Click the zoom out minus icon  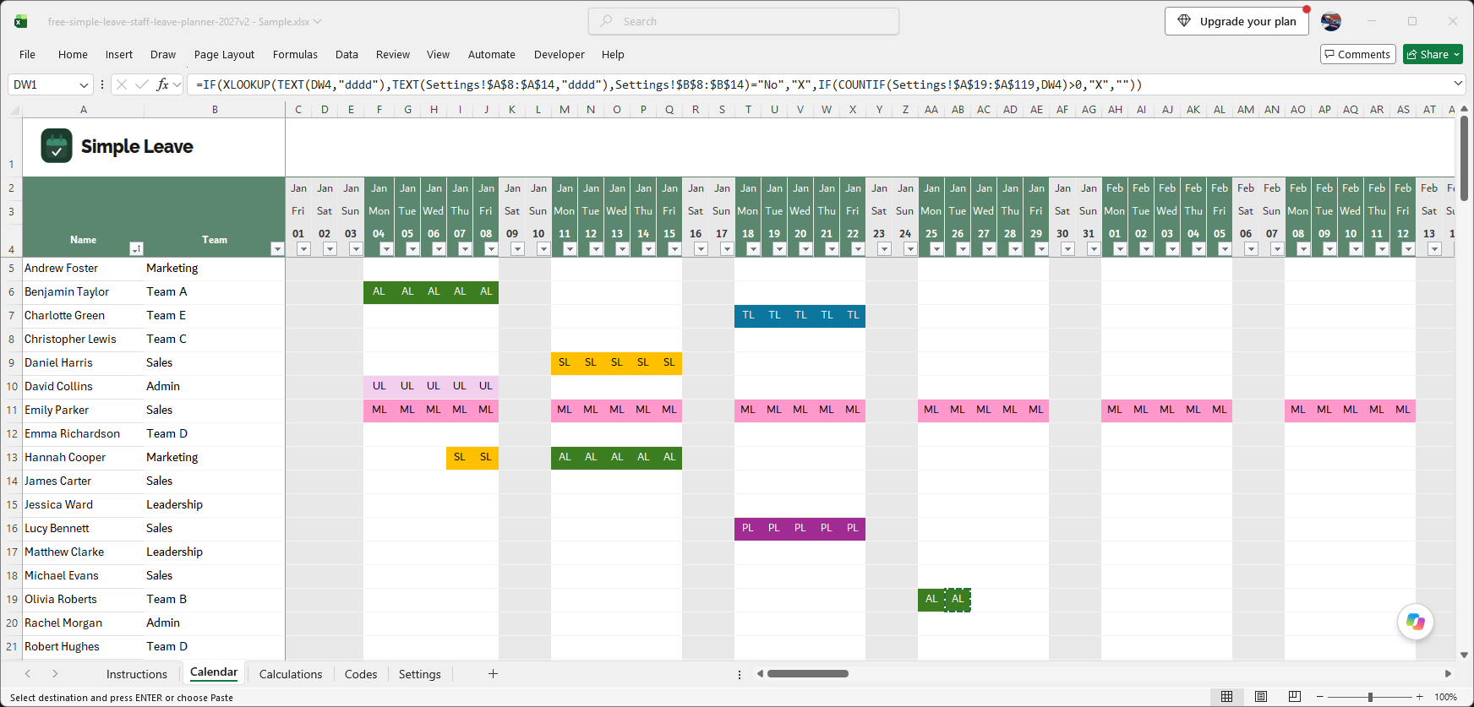coord(1321,697)
